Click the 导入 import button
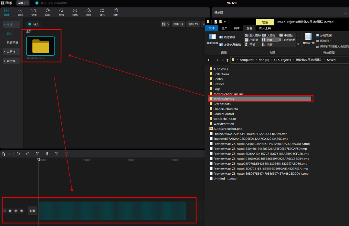The image size is (349, 226). click(34, 24)
